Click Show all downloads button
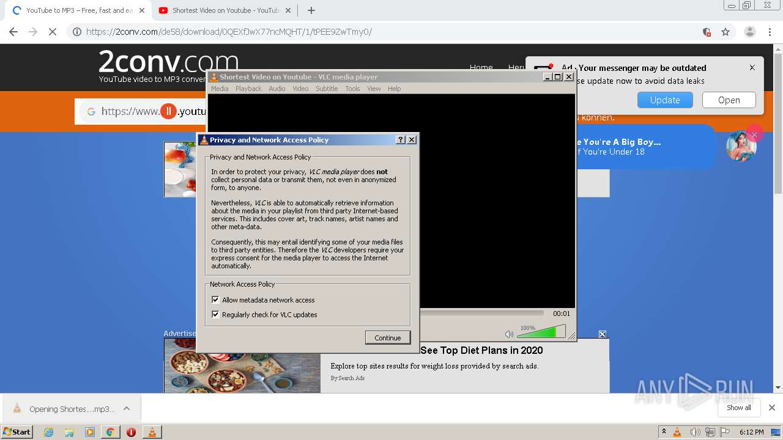This screenshot has height=440, width=783. pos(738,408)
